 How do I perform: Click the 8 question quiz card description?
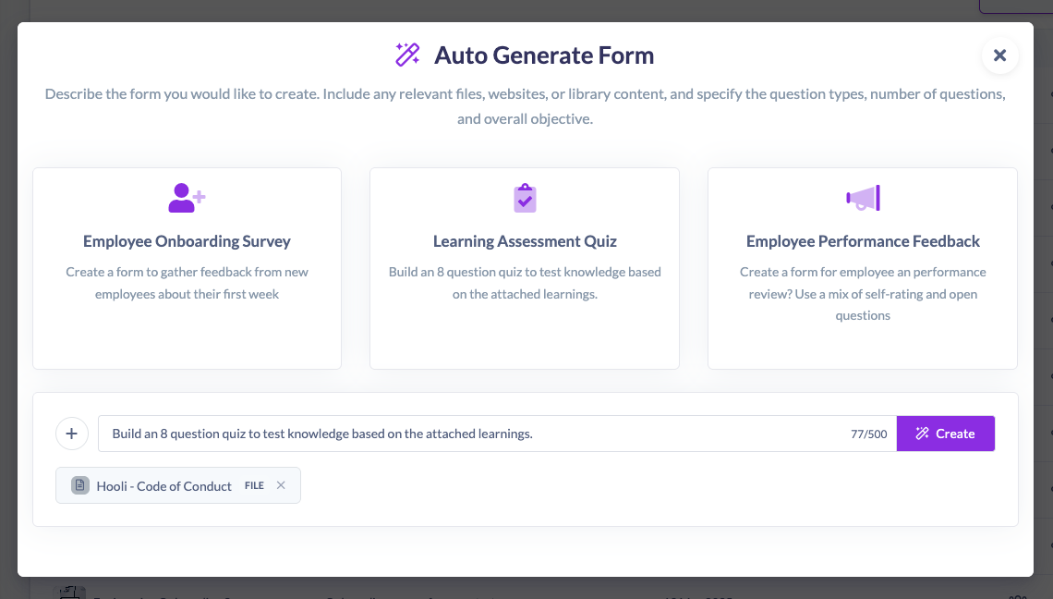click(x=525, y=283)
